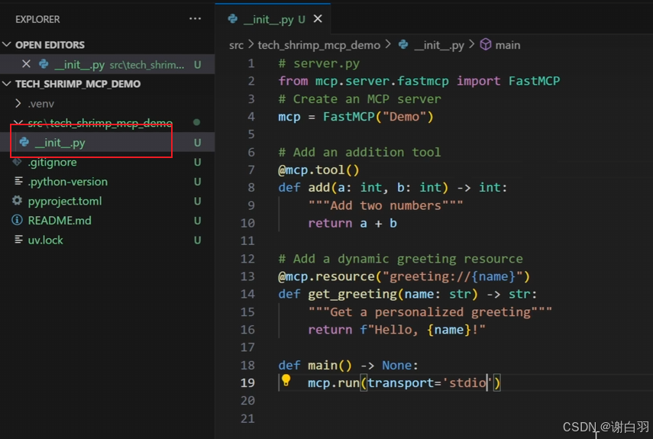
Task: Click line number 21 in the gutter
Action: (247, 418)
